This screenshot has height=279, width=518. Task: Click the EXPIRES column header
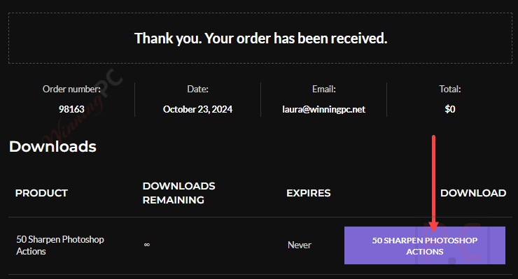point(308,193)
